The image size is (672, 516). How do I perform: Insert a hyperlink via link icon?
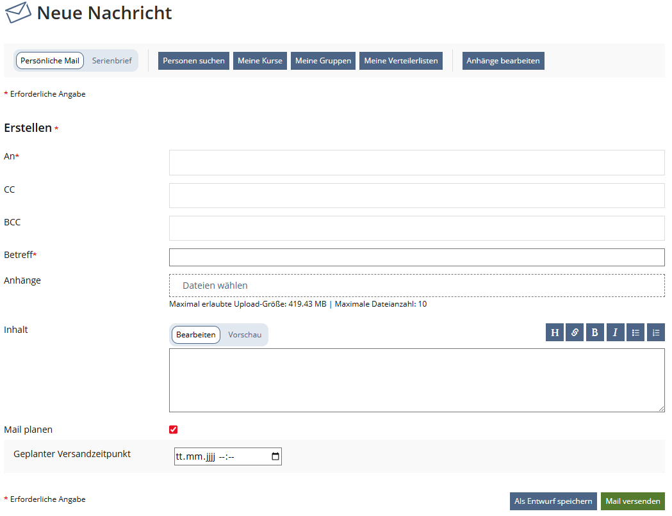click(574, 332)
